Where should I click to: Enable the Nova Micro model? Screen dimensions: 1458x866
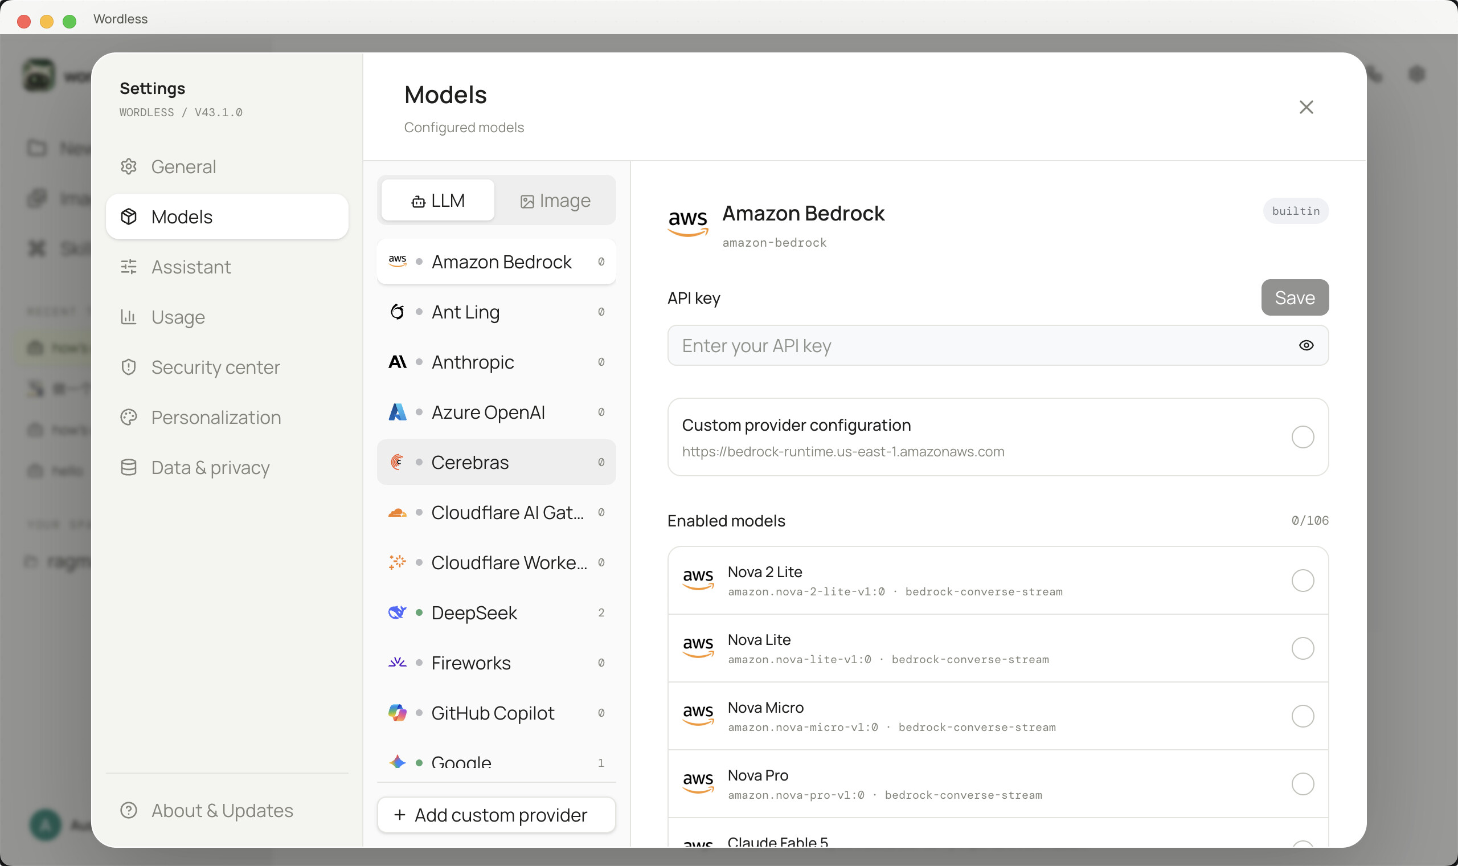1303,717
